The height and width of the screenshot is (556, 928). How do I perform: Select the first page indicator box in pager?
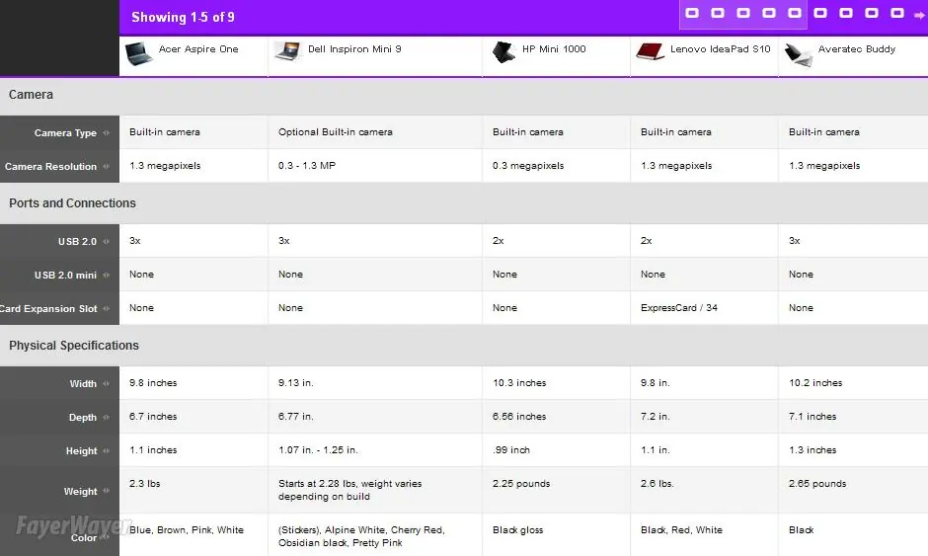pos(692,13)
